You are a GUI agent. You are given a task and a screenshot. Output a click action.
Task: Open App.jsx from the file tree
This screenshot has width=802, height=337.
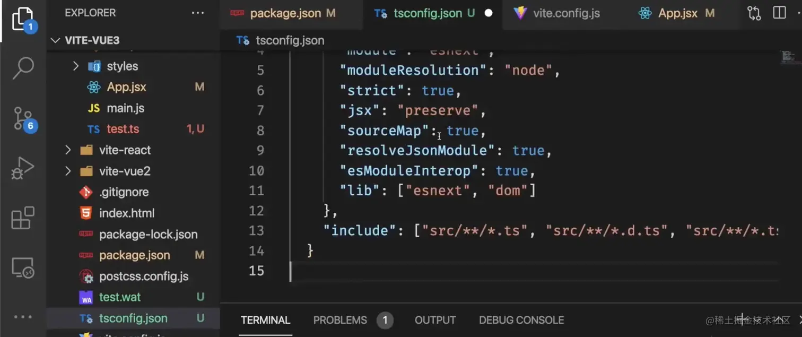click(x=127, y=87)
